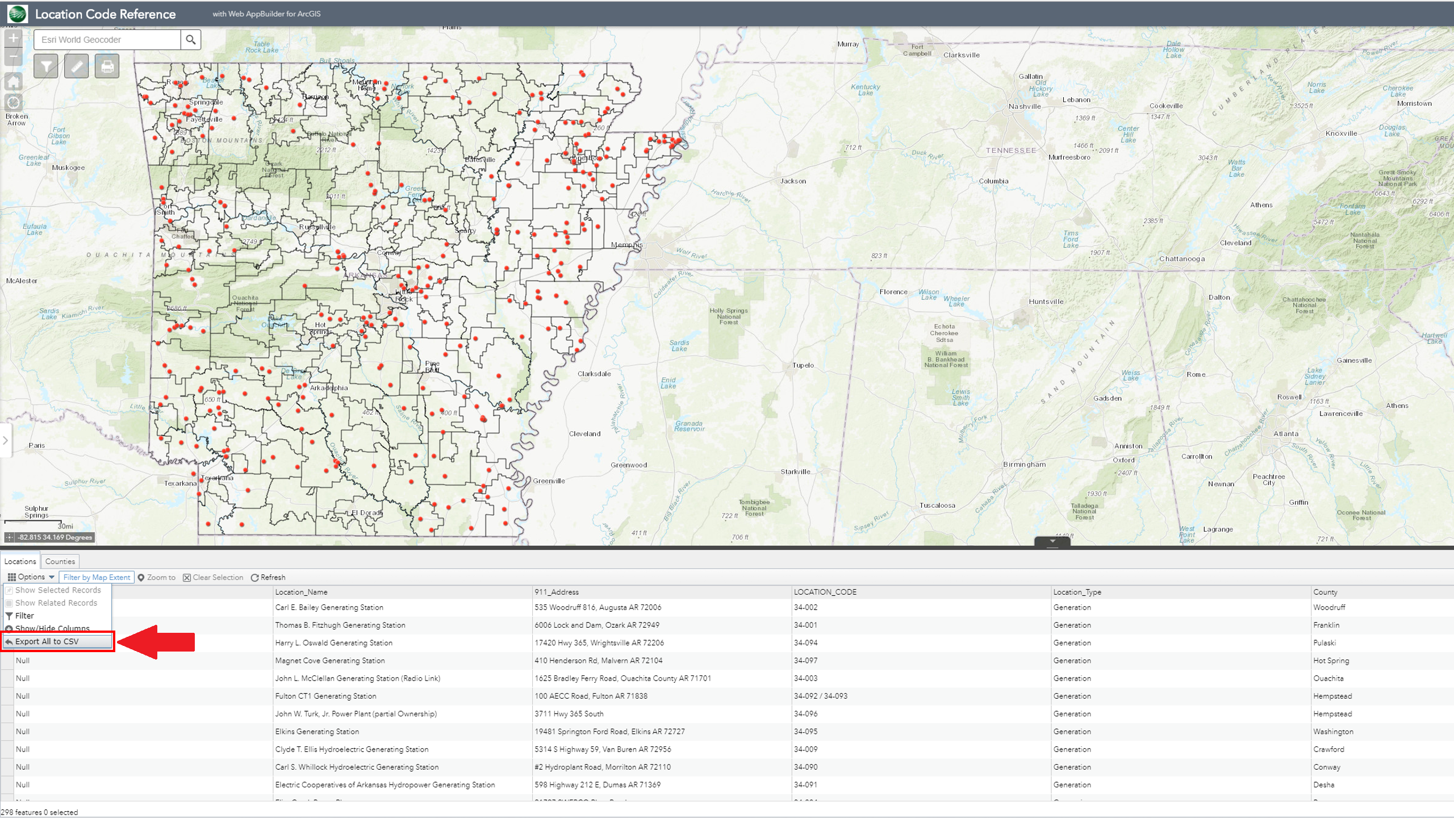
Task: Click the Location Code Reference title
Action: (106, 14)
